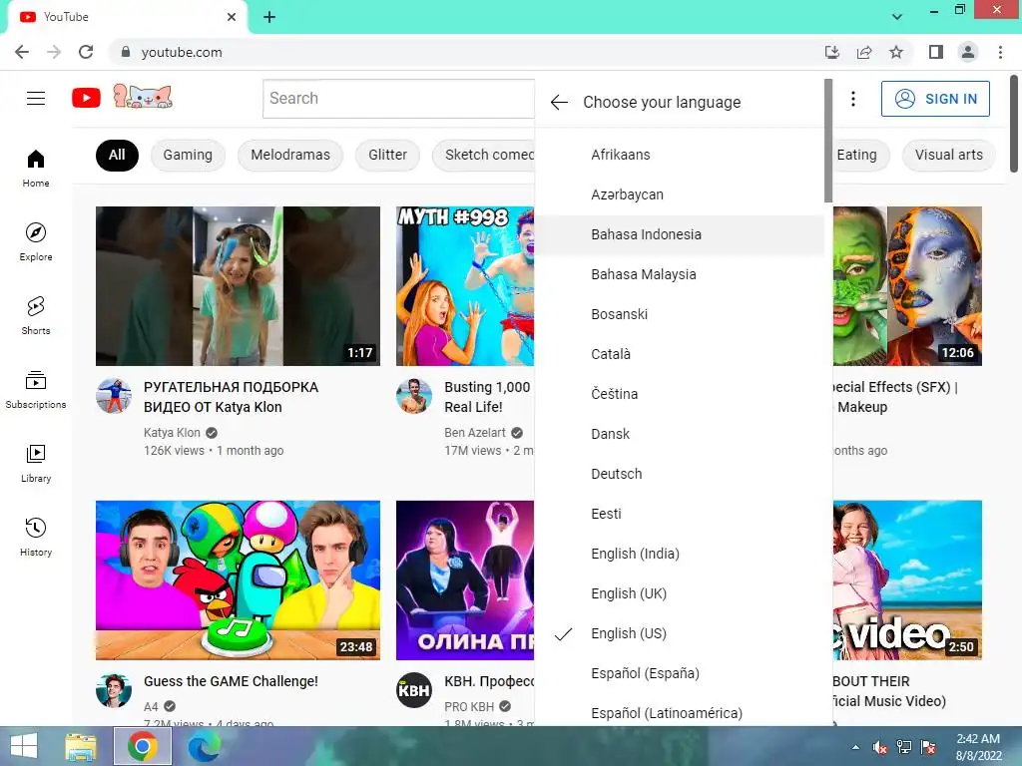Click the A4 channel avatar
This screenshot has height=766, width=1022.
point(114,690)
